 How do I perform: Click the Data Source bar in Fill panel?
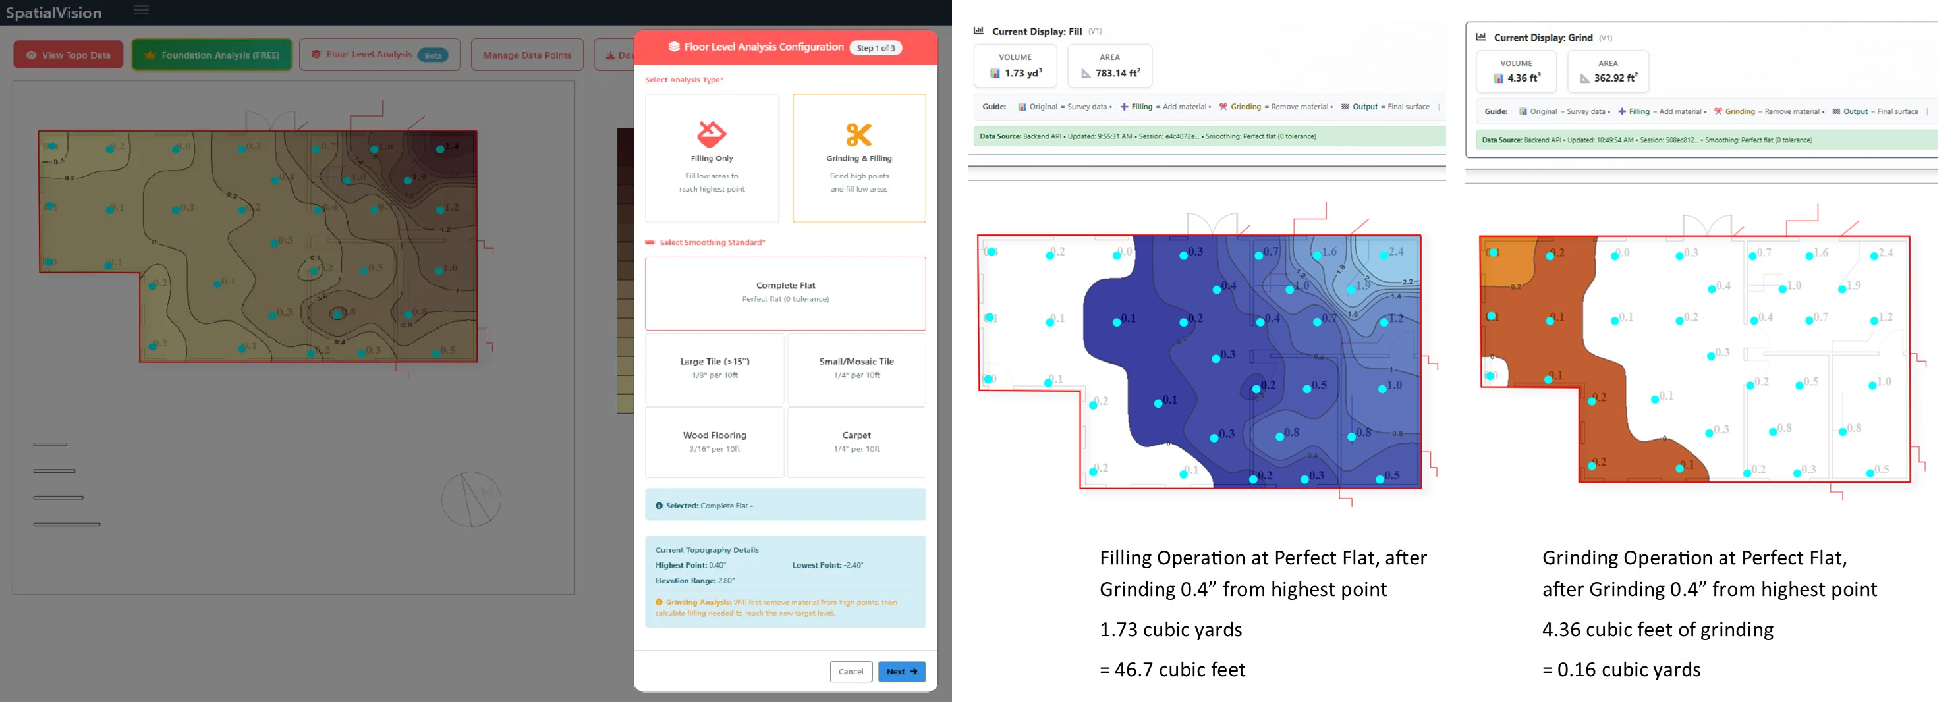(1210, 137)
